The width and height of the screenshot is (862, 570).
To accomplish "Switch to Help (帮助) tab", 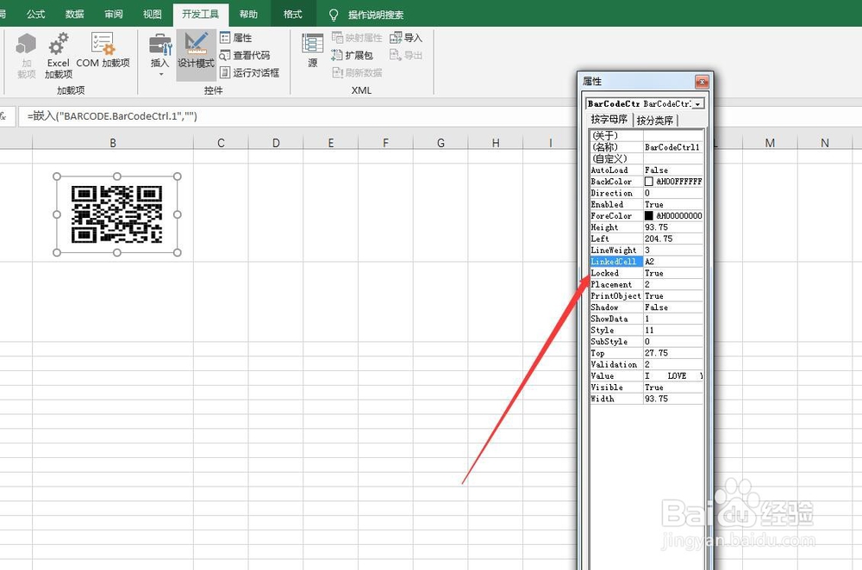I will click(x=248, y=15).
